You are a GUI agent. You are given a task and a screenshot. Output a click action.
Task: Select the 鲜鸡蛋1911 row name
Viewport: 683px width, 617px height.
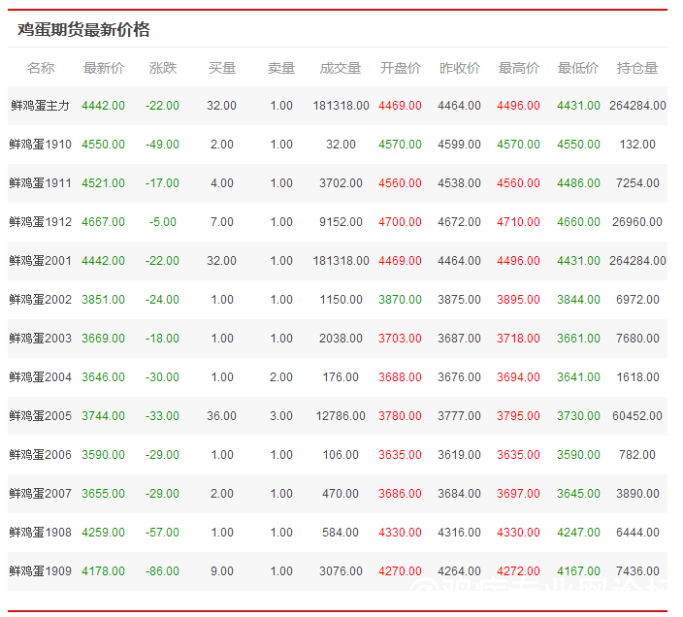(x=40, y=183)
